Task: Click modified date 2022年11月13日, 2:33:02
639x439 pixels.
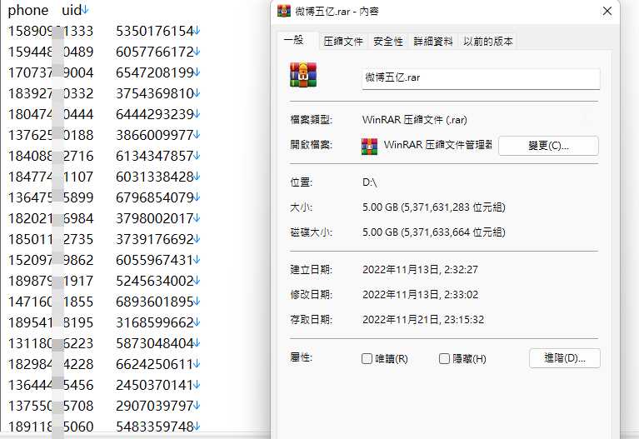Action: click(x=420, y=295)
